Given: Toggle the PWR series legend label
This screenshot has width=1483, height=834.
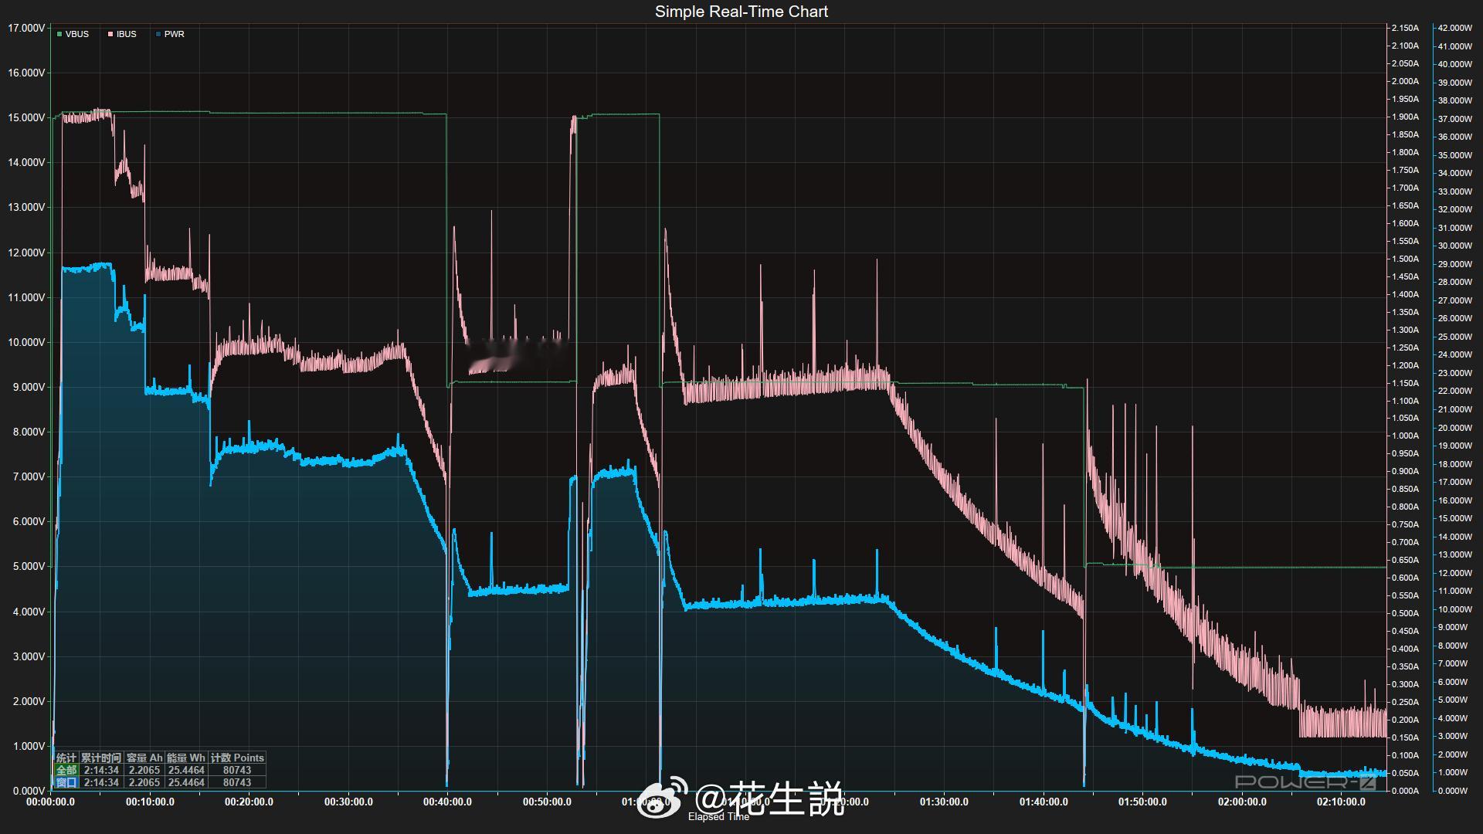Looking at the screenshot, I should (x=175, y=34).
